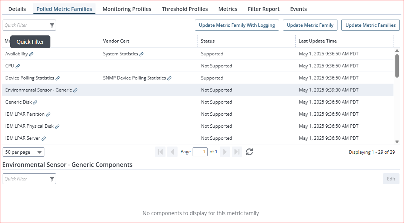Go to the last page using pagination arrow
The image size is (404, 223).
coord(237,152)
